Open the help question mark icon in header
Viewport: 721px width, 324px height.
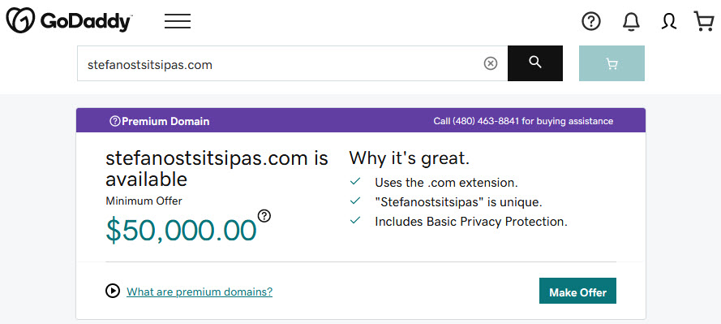tap(591, 21)
